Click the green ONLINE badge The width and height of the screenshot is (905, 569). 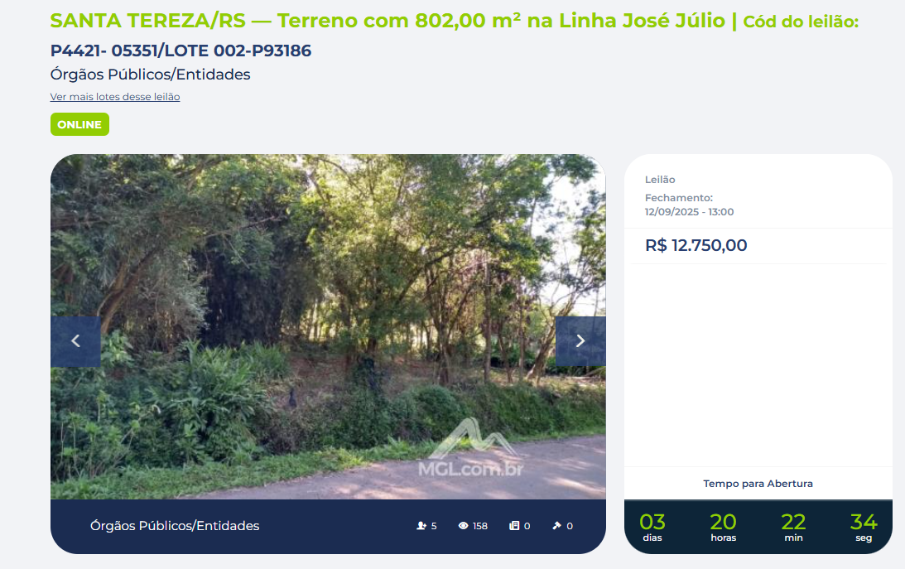pos(79,124)
